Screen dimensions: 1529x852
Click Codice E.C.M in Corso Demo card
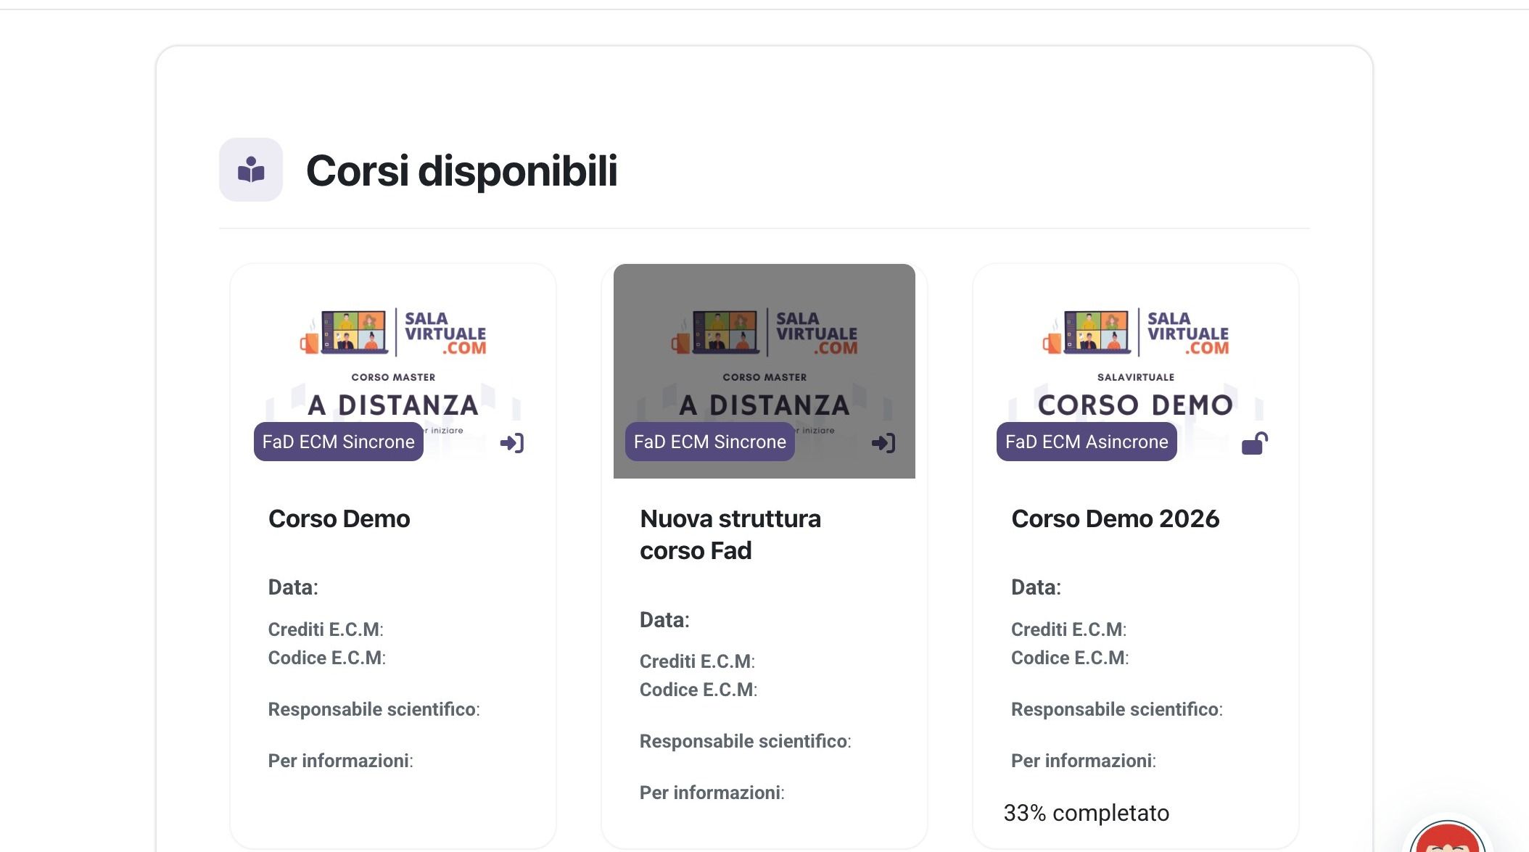[327, 658]
